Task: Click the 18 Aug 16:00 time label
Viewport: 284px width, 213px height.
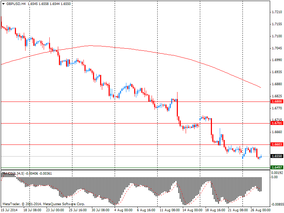Action: (215, 210)
